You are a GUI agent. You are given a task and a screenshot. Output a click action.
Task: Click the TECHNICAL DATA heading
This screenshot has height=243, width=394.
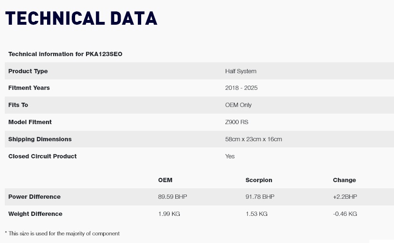[x=81, y=19]
